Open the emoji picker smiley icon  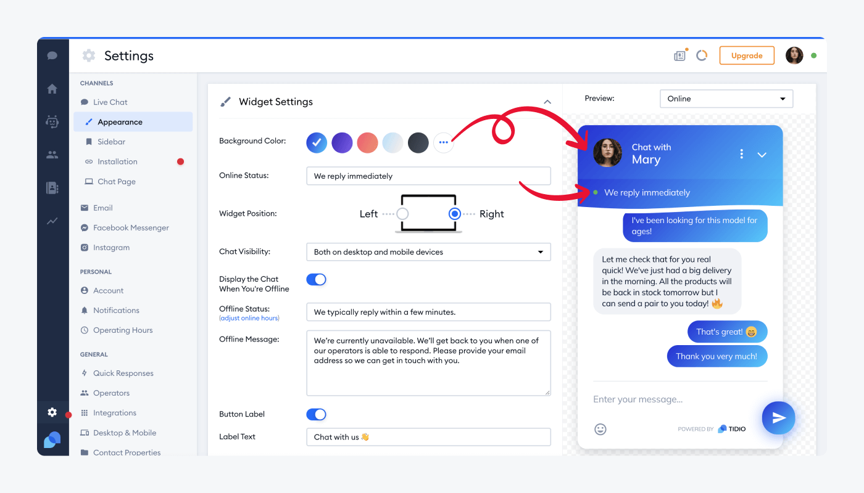[600, 429]
